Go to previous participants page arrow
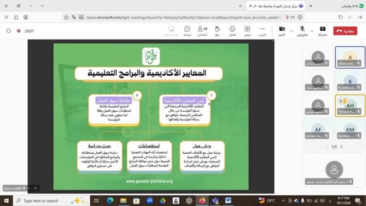Image resolution: width=366 pixels, height=206 pixels. pyautogui.click(x=327, y=146)
